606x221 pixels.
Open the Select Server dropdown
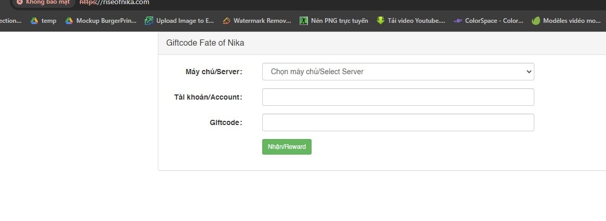(398, 72)
